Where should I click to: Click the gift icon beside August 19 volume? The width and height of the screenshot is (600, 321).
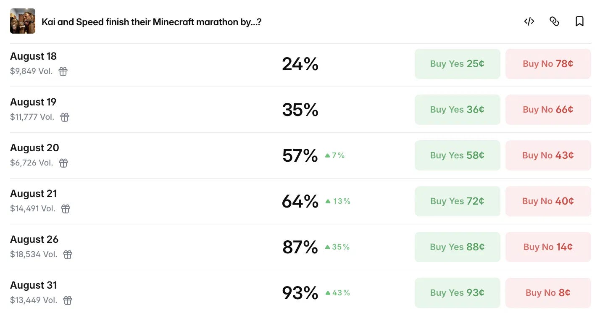click(65, 117)
